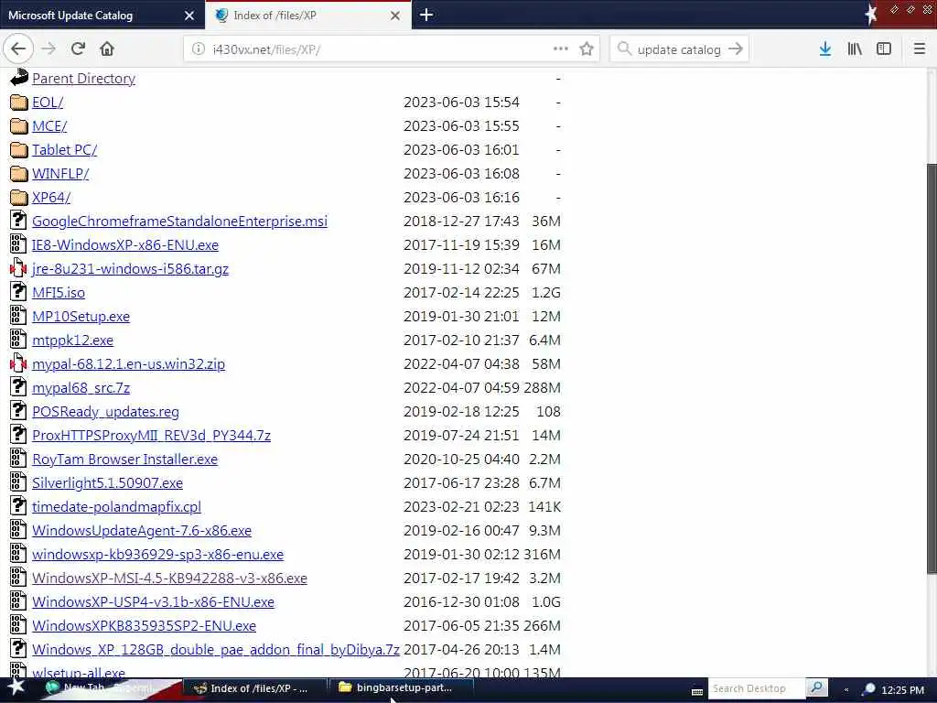Click the update catalog search field
The image size is (937, 703).
(x=679, y=49)
